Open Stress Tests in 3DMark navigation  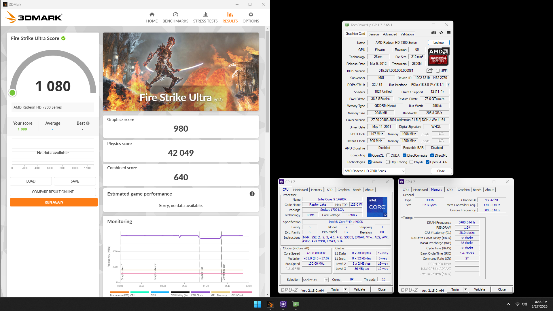205,17
